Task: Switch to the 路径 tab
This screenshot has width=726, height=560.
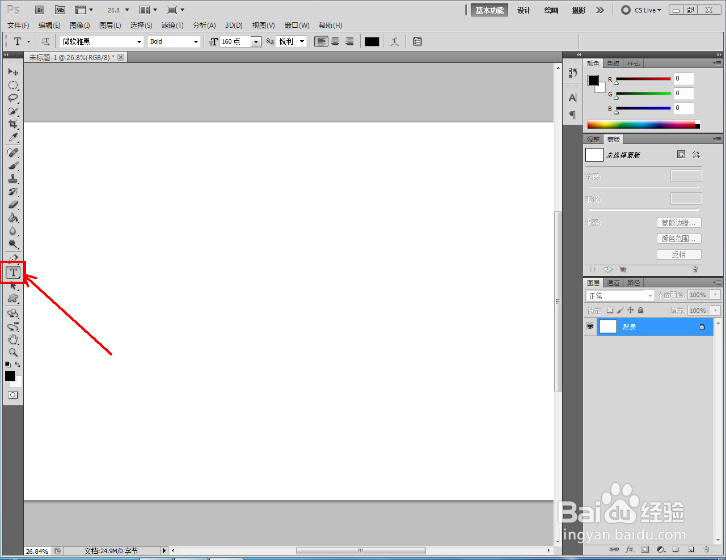Action: click(634, 283)
